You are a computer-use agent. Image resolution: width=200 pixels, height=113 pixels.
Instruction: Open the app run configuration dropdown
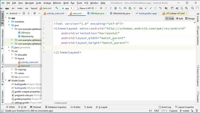pos(67,8)
